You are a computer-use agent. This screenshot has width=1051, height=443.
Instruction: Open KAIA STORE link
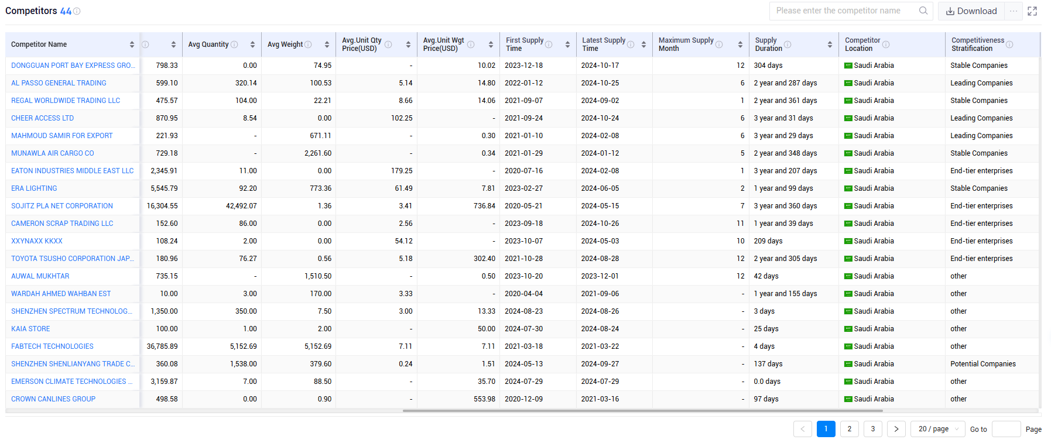[30, 329]
